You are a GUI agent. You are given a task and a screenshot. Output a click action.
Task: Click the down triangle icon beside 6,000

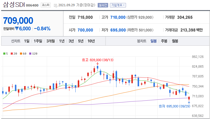point(17,28)
